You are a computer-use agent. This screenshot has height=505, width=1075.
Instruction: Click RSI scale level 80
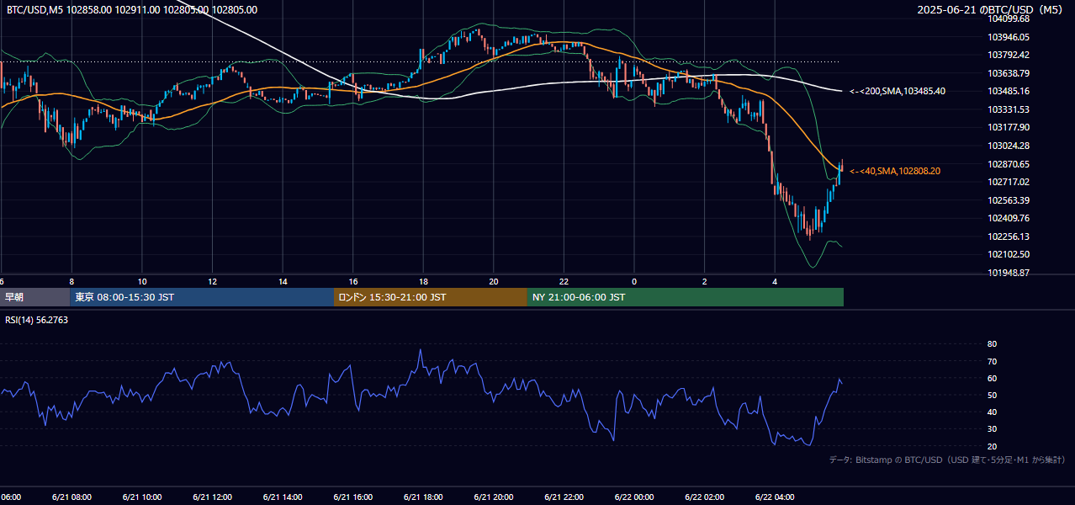click(992, 344)
